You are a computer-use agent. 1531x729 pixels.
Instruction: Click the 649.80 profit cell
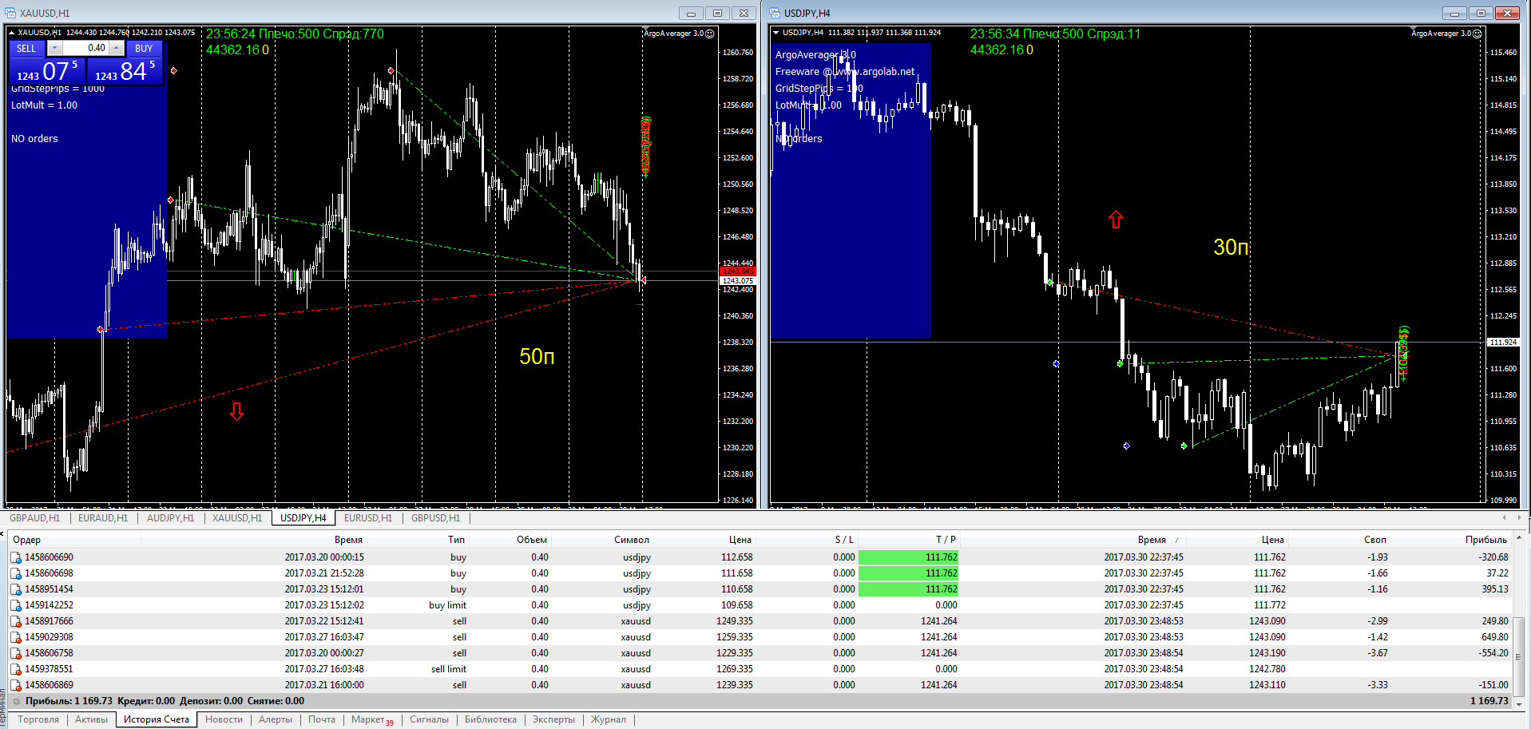(x=1495, y=637)
